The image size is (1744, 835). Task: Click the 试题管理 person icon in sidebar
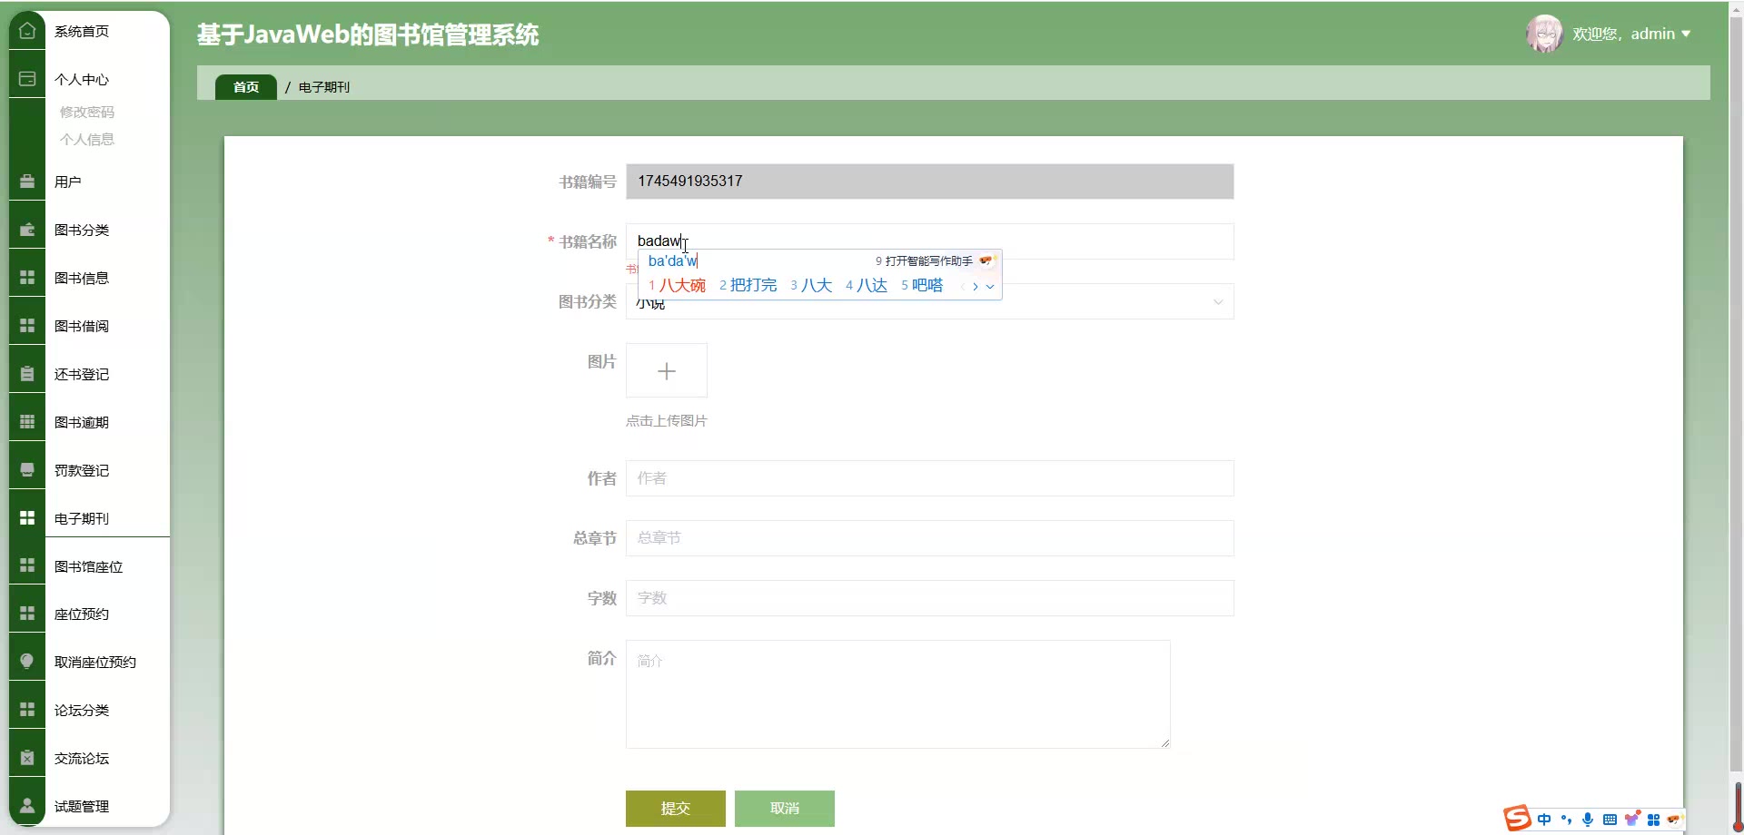click(27, 806)
